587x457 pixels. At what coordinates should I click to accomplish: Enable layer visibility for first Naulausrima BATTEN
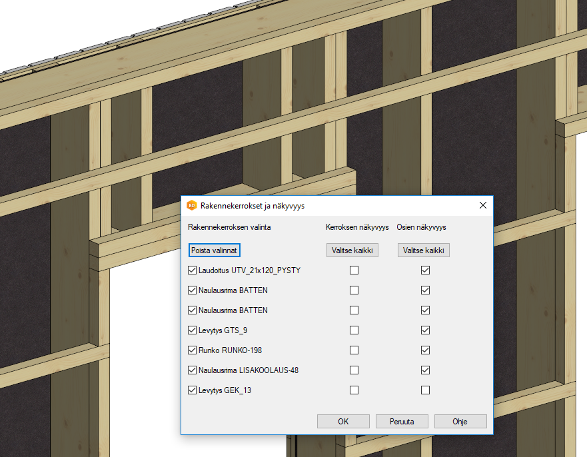click(x=354, y=290)
